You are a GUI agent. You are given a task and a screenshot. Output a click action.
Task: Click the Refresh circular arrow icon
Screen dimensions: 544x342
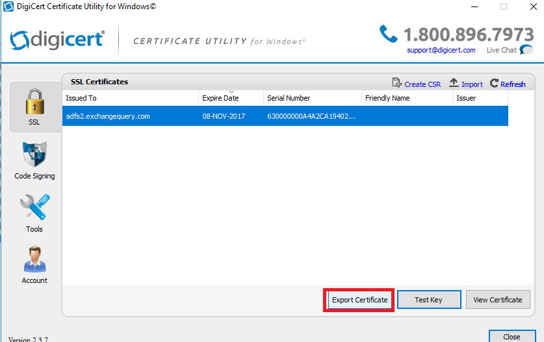coord(494,83)
